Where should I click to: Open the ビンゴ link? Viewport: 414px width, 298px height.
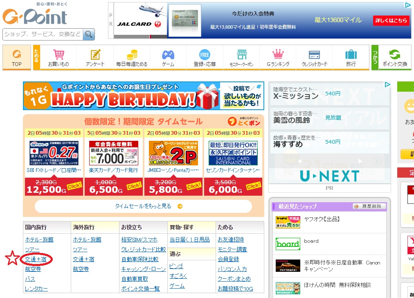176,266
